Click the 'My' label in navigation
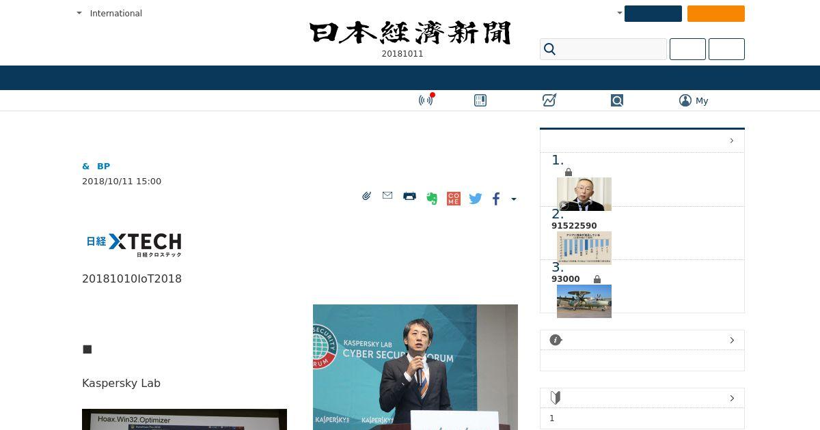Screen dimensions: 820x430 (702, 100)
